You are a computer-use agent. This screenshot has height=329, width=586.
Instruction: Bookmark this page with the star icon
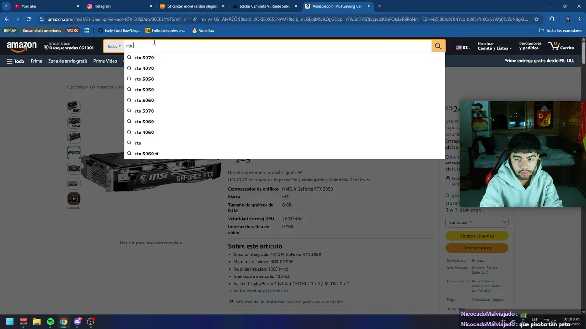click(x=537, y=19)
